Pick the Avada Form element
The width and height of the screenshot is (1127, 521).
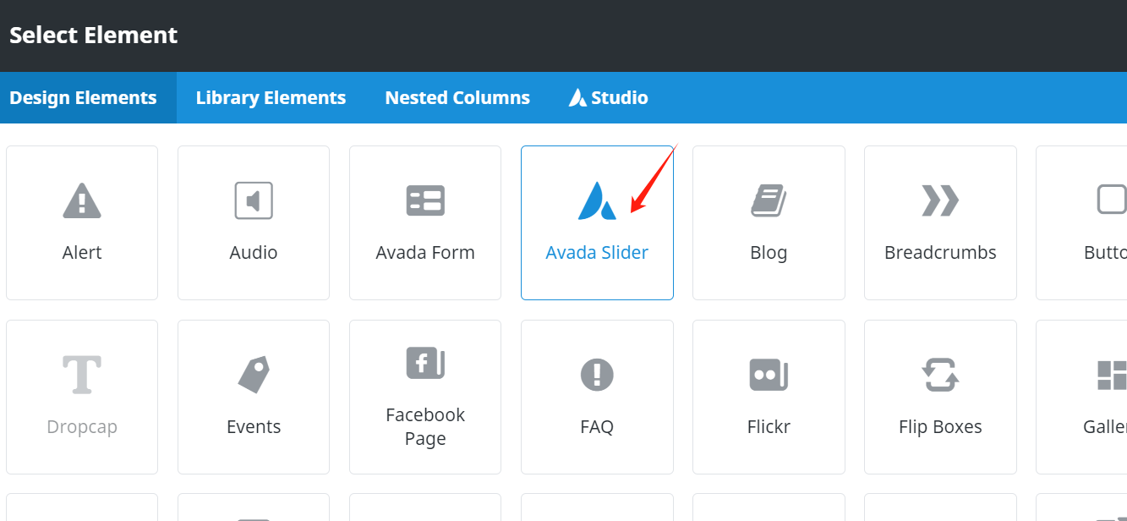tap(424, 222)
